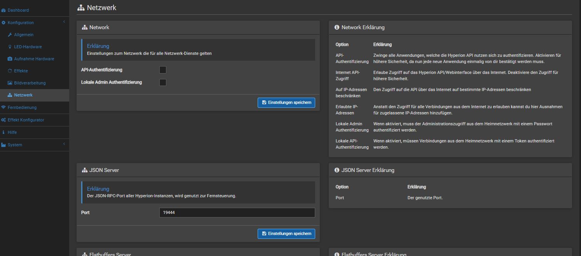Click info icon beside Flatbuffers Server Erklärung
The image size is (581, 256).
point(337,254)
